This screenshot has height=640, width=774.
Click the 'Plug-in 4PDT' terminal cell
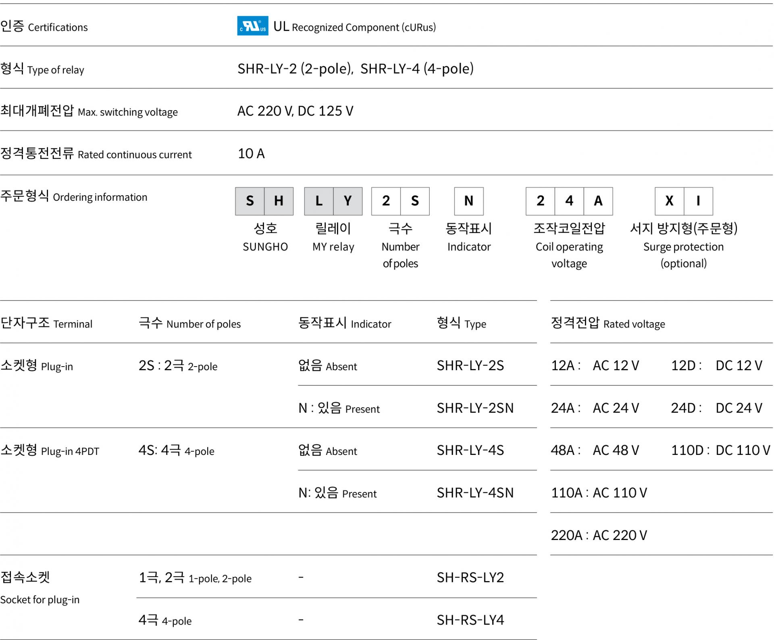[x=50, y=450]
